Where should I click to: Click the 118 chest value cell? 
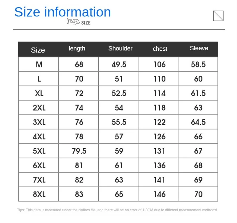[x=160, y=108]
